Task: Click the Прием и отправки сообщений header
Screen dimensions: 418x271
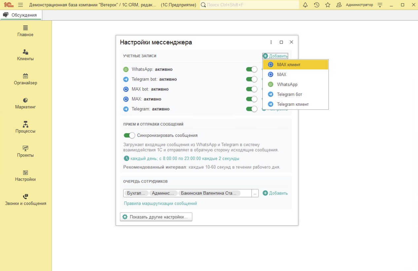Action: 153,125
